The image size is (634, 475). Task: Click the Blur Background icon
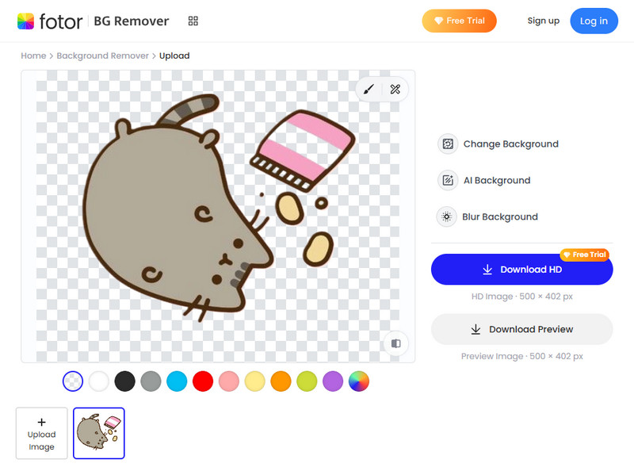point(447,216)
